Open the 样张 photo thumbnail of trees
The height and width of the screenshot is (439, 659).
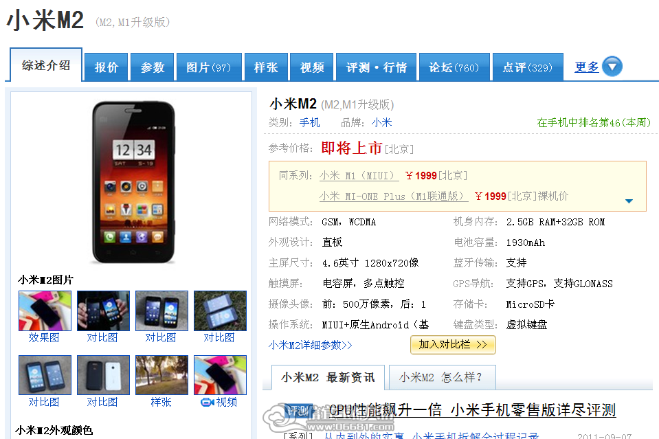click(x=161, y=375)
